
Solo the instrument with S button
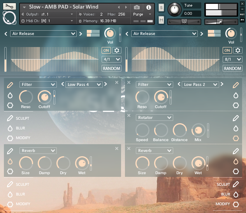coord(161,7)
